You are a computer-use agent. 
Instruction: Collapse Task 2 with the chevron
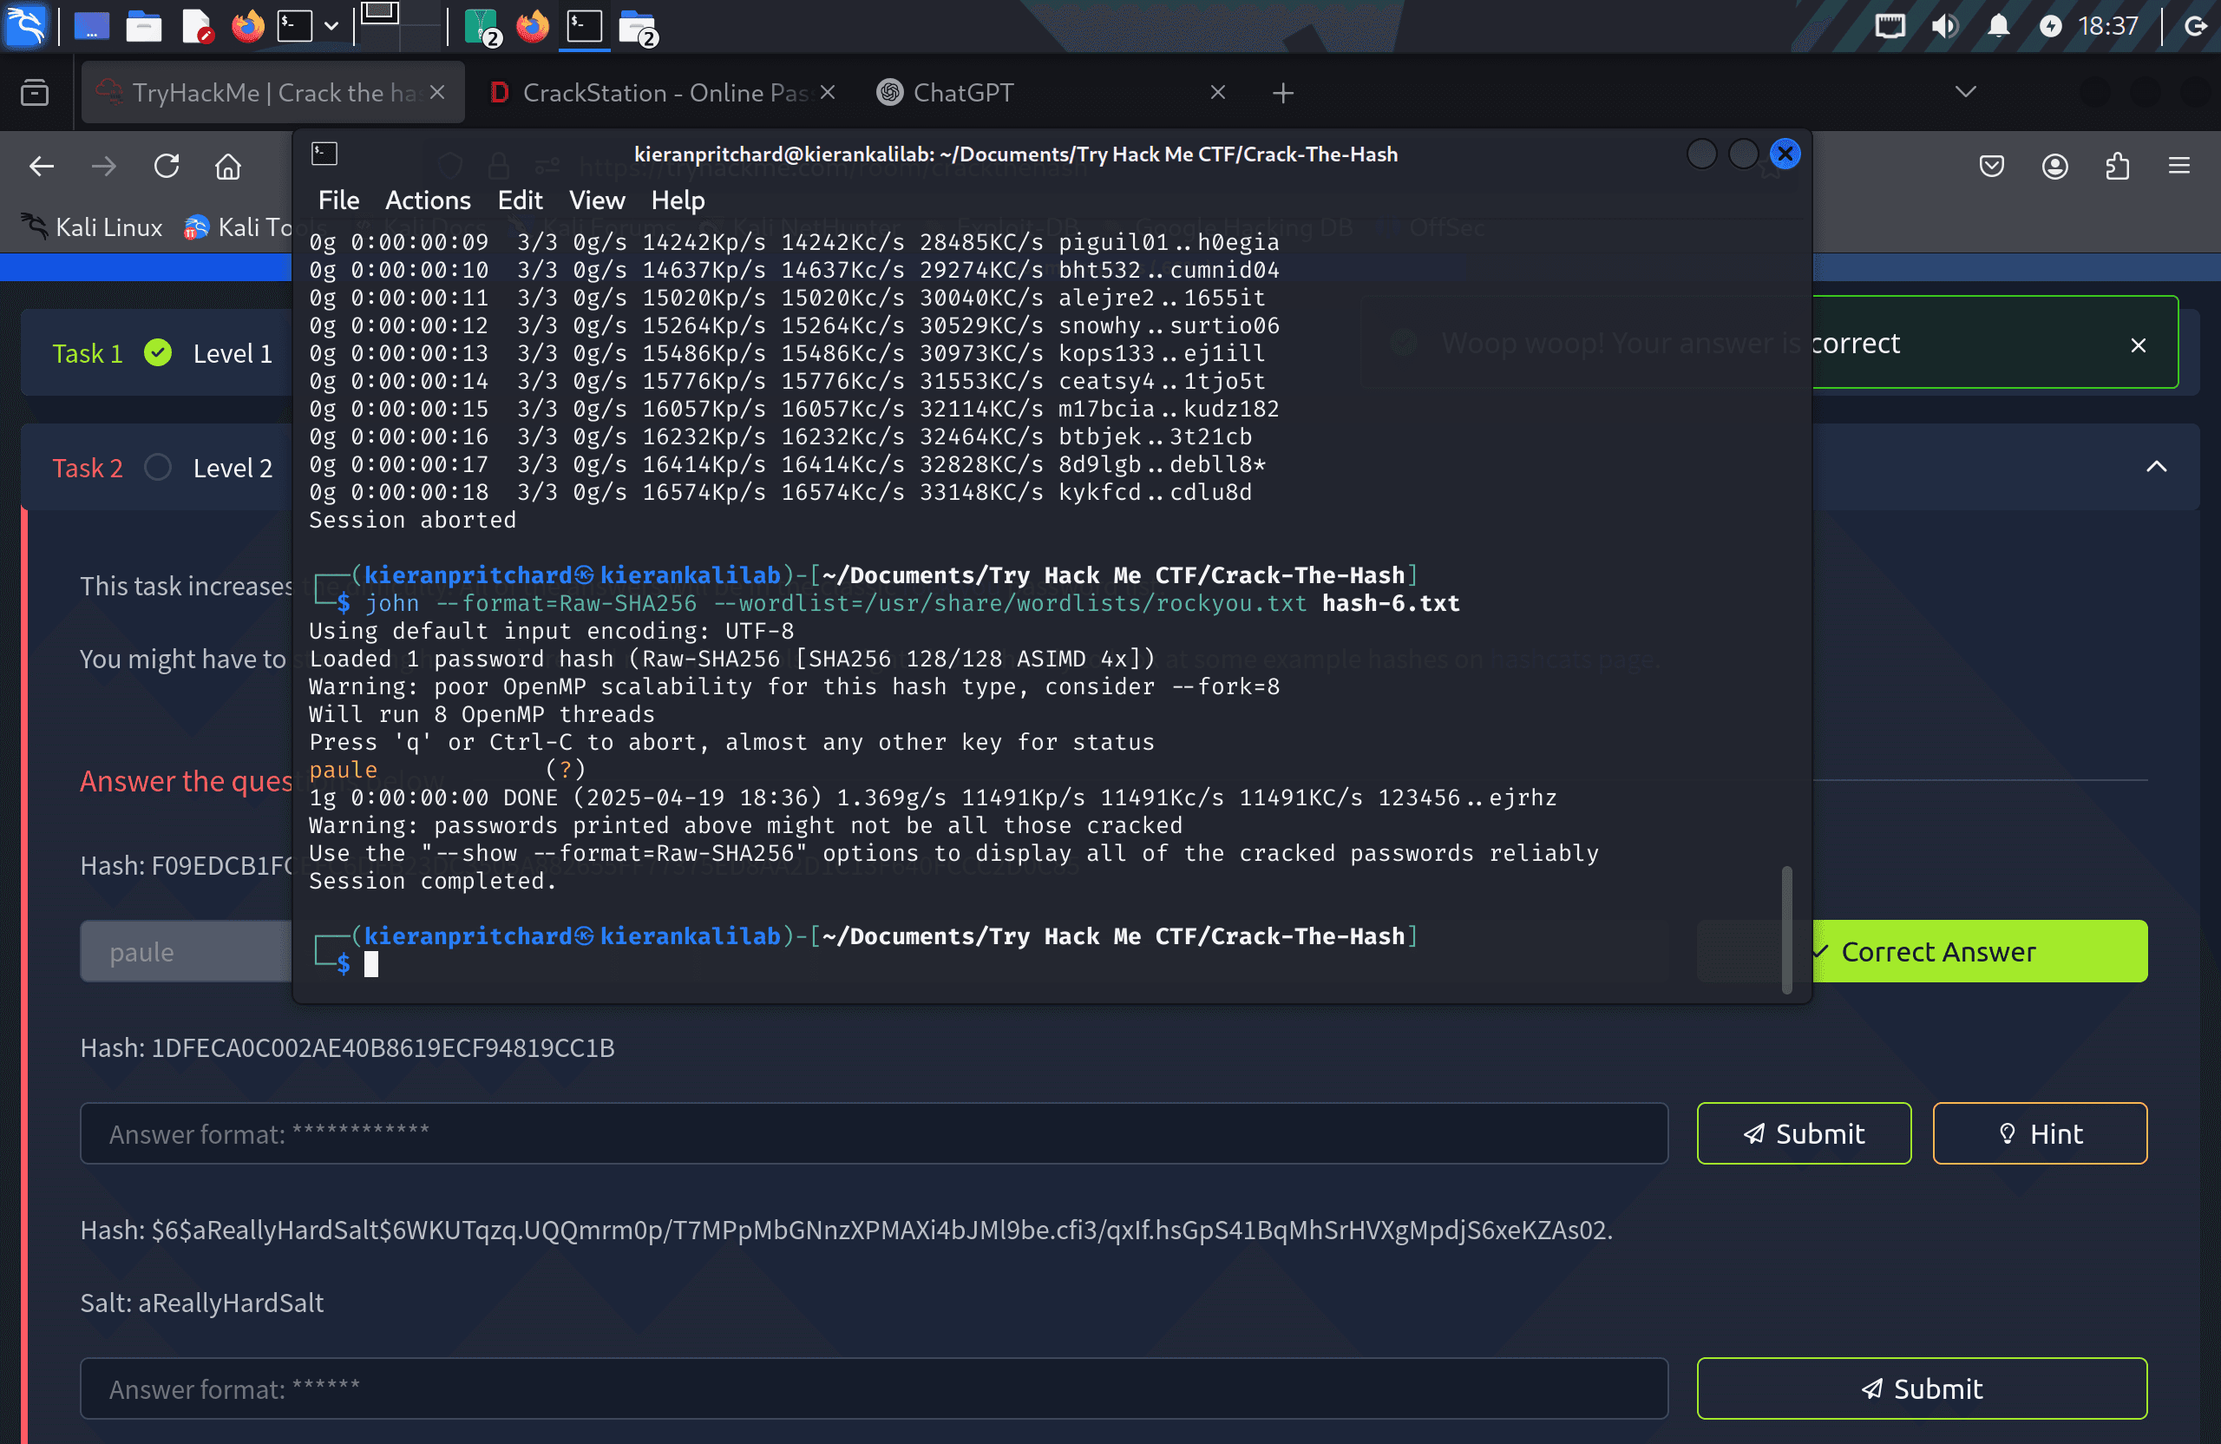pos(2156,467)
